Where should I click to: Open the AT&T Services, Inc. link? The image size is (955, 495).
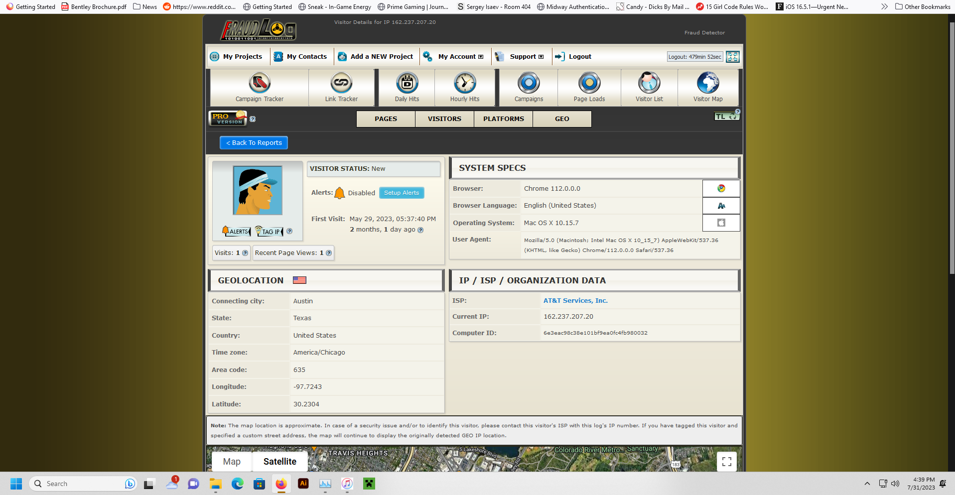coord(575,301)
